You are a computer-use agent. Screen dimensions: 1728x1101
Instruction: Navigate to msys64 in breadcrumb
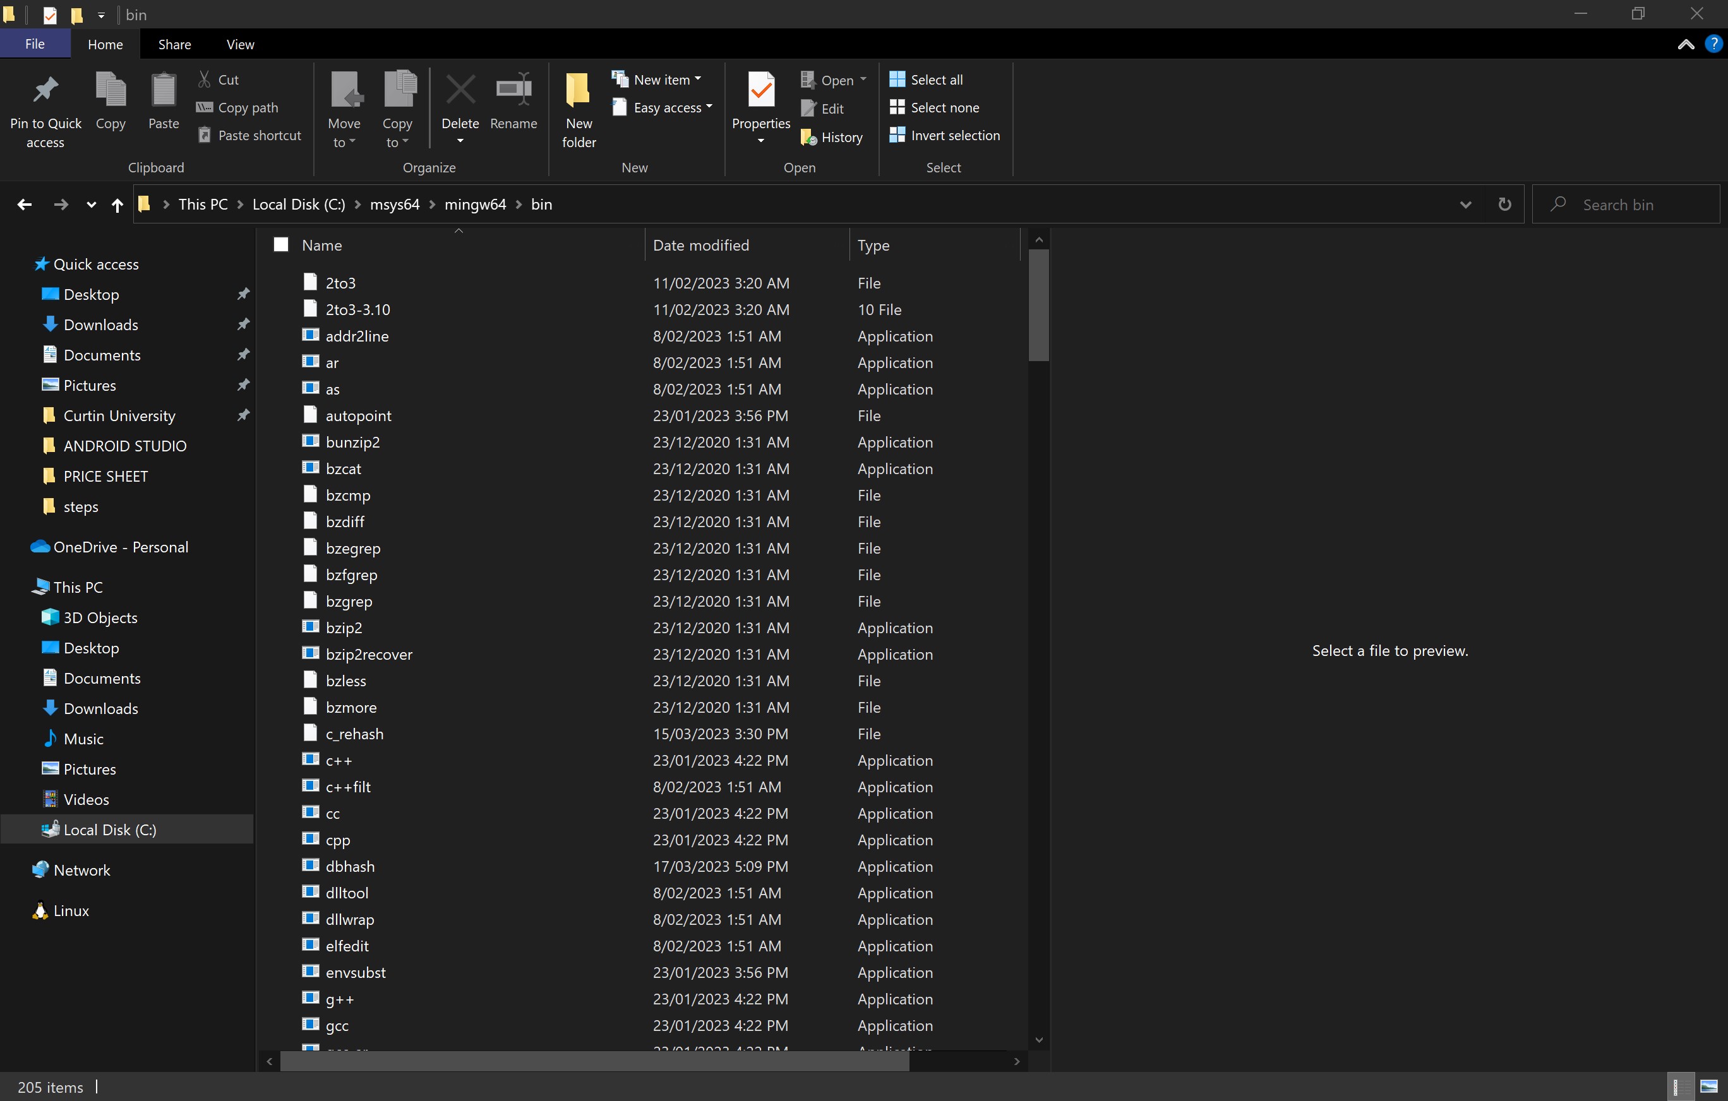[x=395, y=205]
